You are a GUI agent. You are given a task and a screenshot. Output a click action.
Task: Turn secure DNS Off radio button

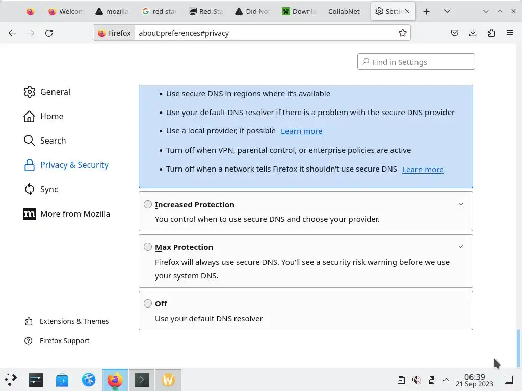[x=148, y=303]
